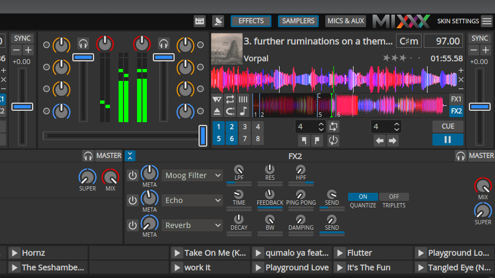The height and width of the screenshot is (278, 495).
Task: Click the Echo FEEDBACK knob
Action: 270,194
